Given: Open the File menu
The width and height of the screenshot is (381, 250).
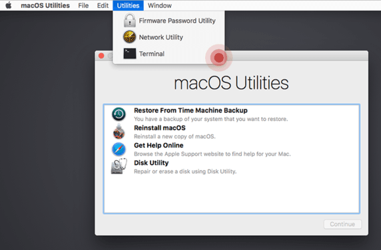Looking at the screenshot, I should point(83,5).
